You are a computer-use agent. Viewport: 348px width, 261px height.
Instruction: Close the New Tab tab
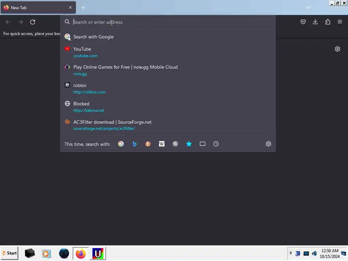click(70, 7)
